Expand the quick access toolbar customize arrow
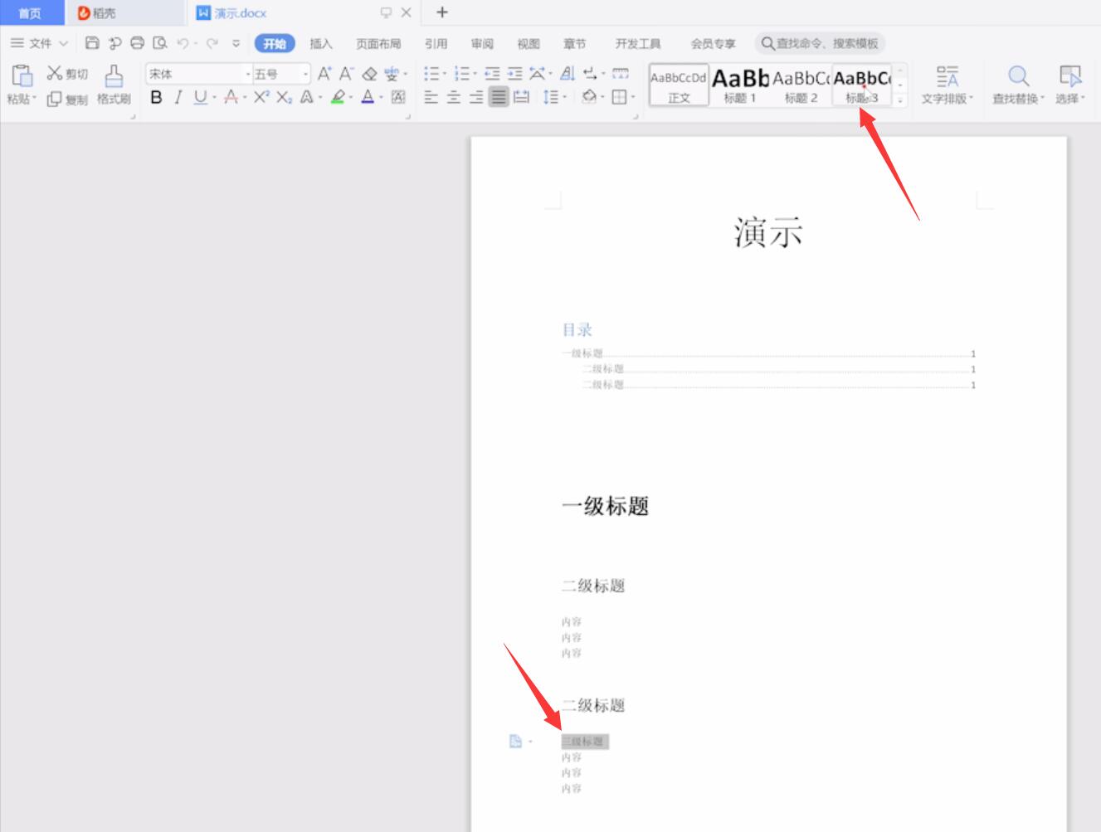1101x832 pixels. [x=236, y=43]
